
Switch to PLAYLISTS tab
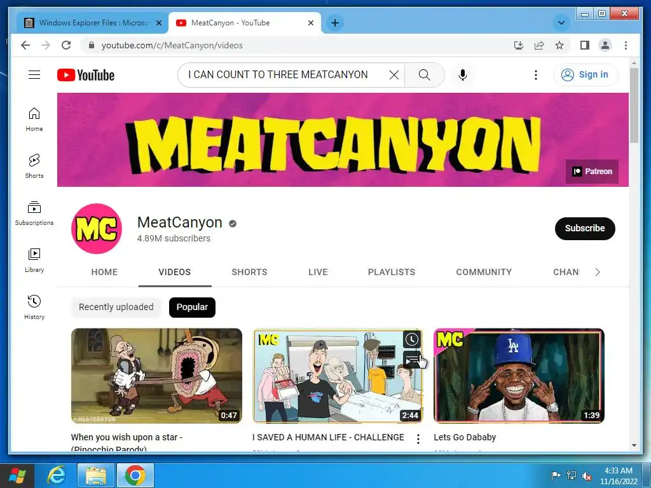(392, 272)
